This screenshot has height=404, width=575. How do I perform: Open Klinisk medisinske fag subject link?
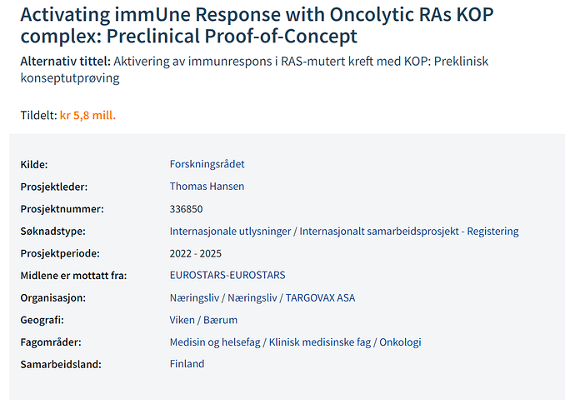(320, 342)
